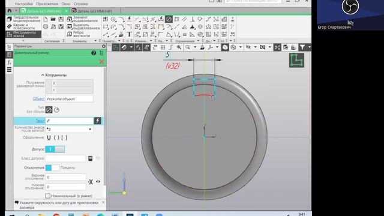Expand the Изменение toolbar group
The height and width of the screenshot is (216, 384).
coord(151,41)
